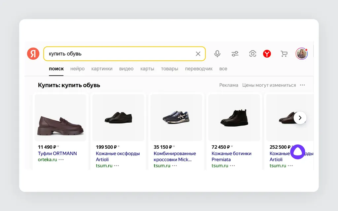Screen dimensions: 338x211
Task: Click the Цены могут измениться notice
Action: pos(269,85)
